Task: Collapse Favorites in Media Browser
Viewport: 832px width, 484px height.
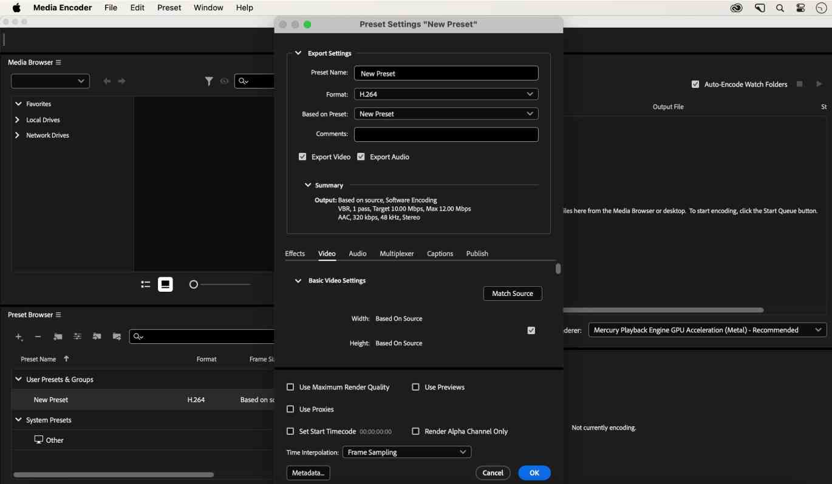Action: [x=18, y=104]
